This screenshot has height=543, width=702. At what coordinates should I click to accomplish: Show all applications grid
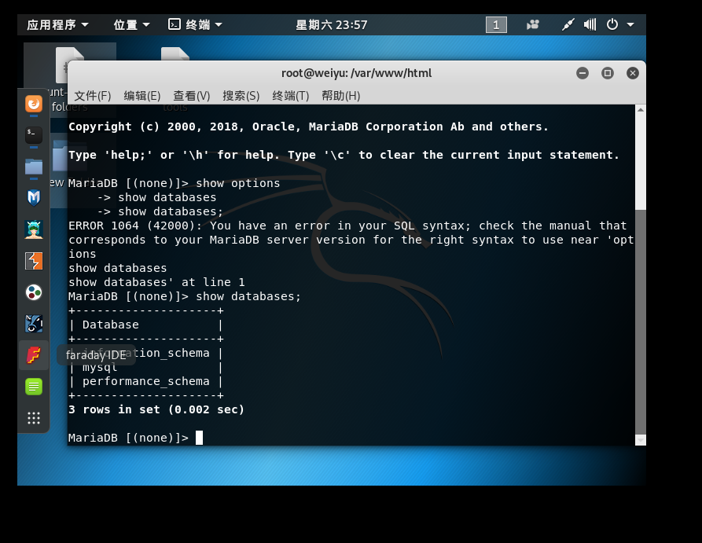[34, 418]
